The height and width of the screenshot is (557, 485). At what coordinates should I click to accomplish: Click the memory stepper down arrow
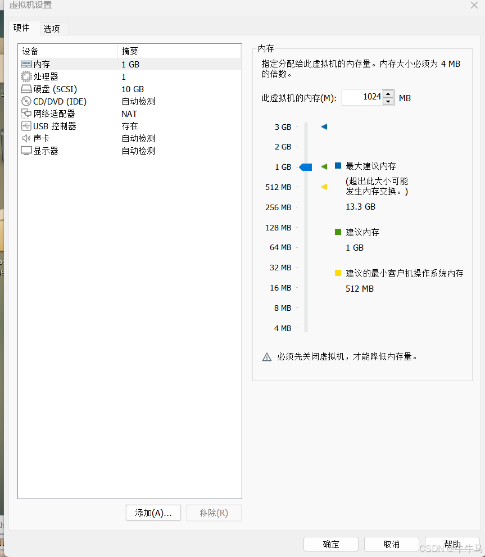point(388,101)
